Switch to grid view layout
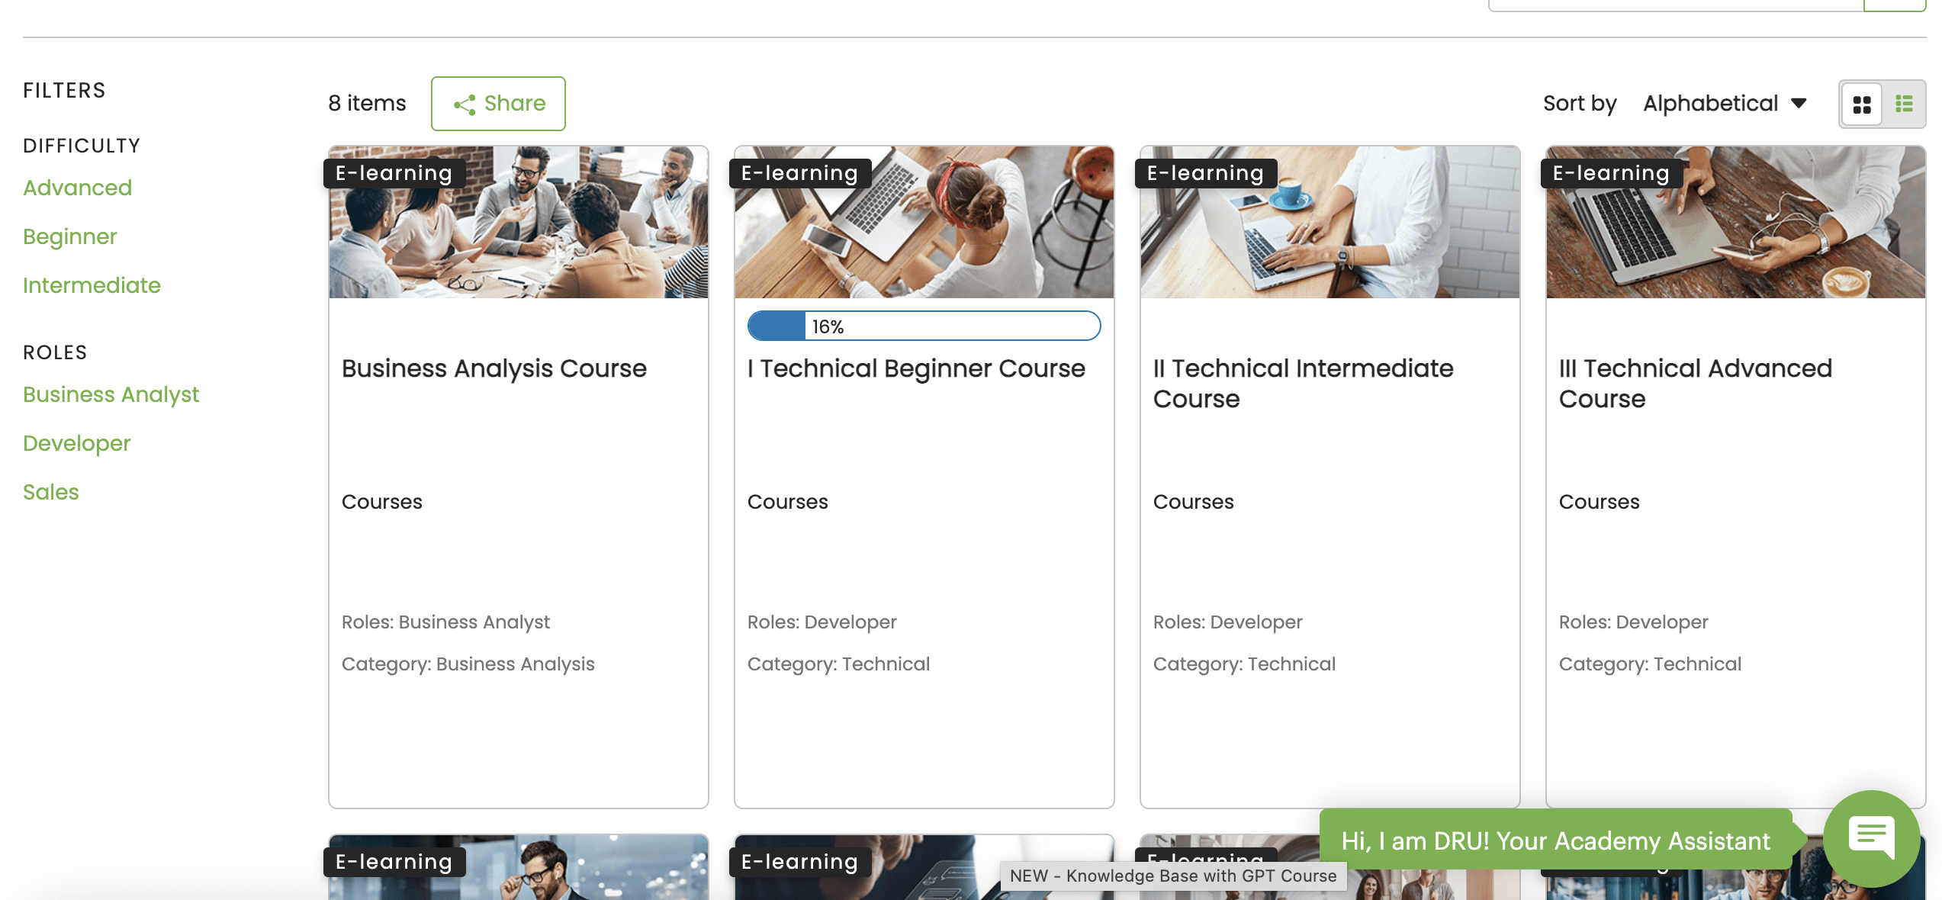 (1861, 104)
